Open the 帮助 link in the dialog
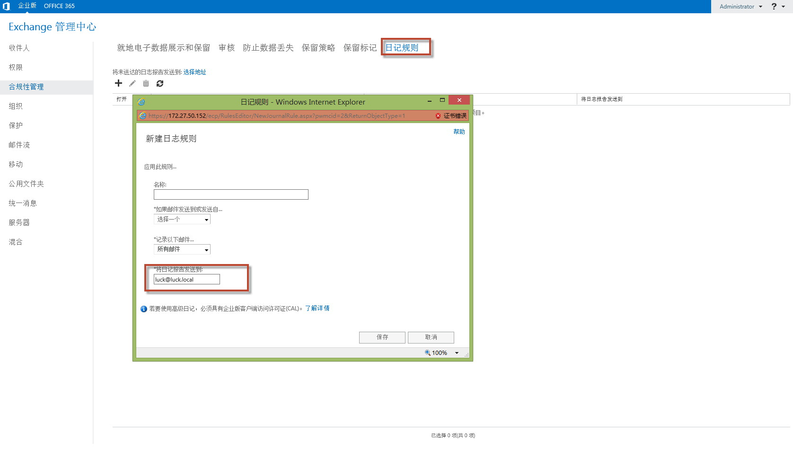The width and height of the screenshot is (793, 450). 459,132
